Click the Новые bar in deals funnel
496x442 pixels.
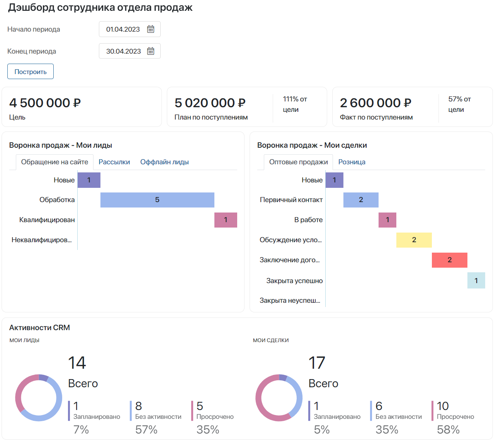335,180
